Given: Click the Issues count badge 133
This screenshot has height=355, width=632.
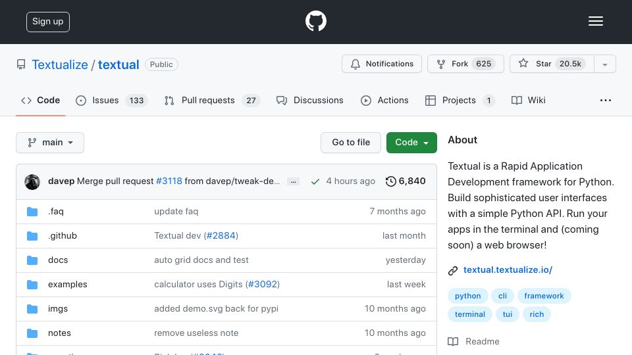Looking at the screenshot, I should click(x=137, y=100).
